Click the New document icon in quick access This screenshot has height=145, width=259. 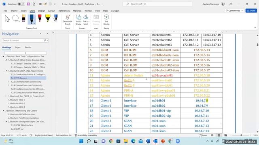point(34,4)
